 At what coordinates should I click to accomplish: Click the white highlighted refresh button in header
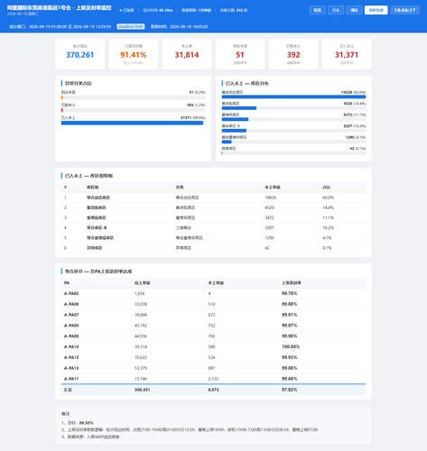[376, 10]
